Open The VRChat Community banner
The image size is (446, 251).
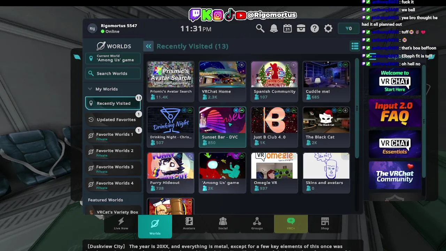(395, 175)
